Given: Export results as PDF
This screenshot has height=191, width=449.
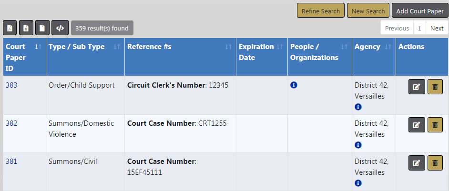Looking at the screenshot, I should [10, 28].
